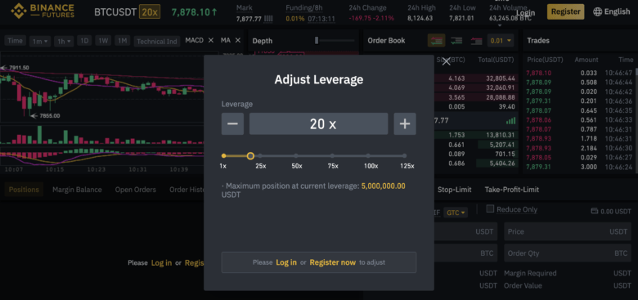The width and height of the screenshot is (638, 300).
Task: Click Log in below the positions panel
Action: (x=161, y=262)
